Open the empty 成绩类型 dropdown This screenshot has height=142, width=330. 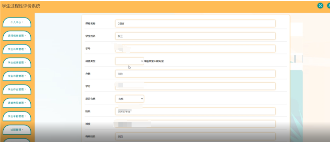click(x=129, y=61)
